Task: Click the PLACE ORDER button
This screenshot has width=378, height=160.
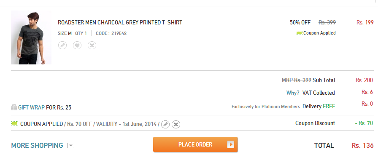Action: [195, 144]
